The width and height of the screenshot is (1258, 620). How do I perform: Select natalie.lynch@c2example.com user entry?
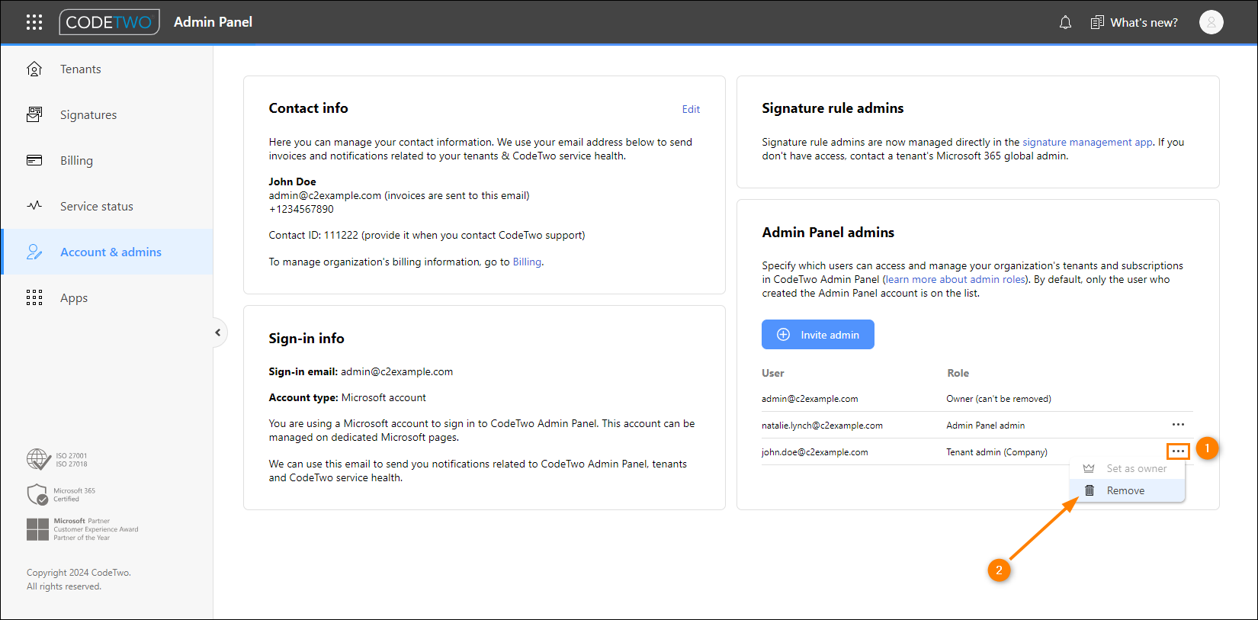[822, 426]
